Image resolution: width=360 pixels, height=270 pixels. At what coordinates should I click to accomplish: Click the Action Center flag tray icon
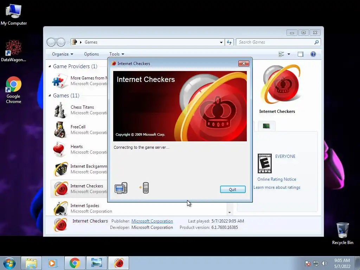pos(308,263)
